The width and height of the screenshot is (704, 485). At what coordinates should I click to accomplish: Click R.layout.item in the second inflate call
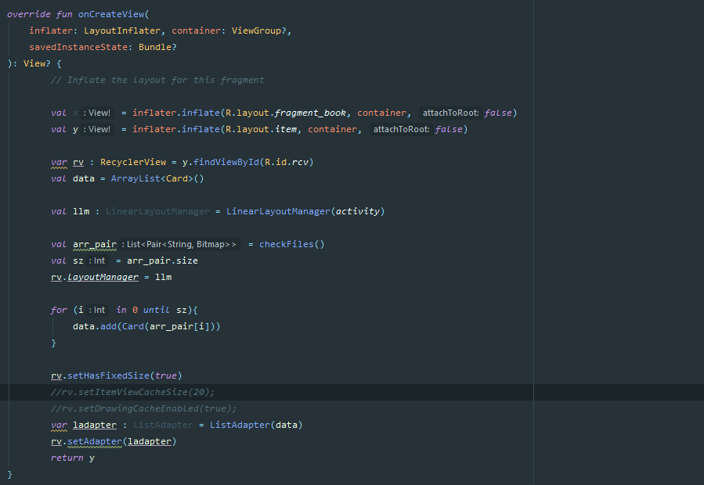pyautogui.click(x=261, y=129)
